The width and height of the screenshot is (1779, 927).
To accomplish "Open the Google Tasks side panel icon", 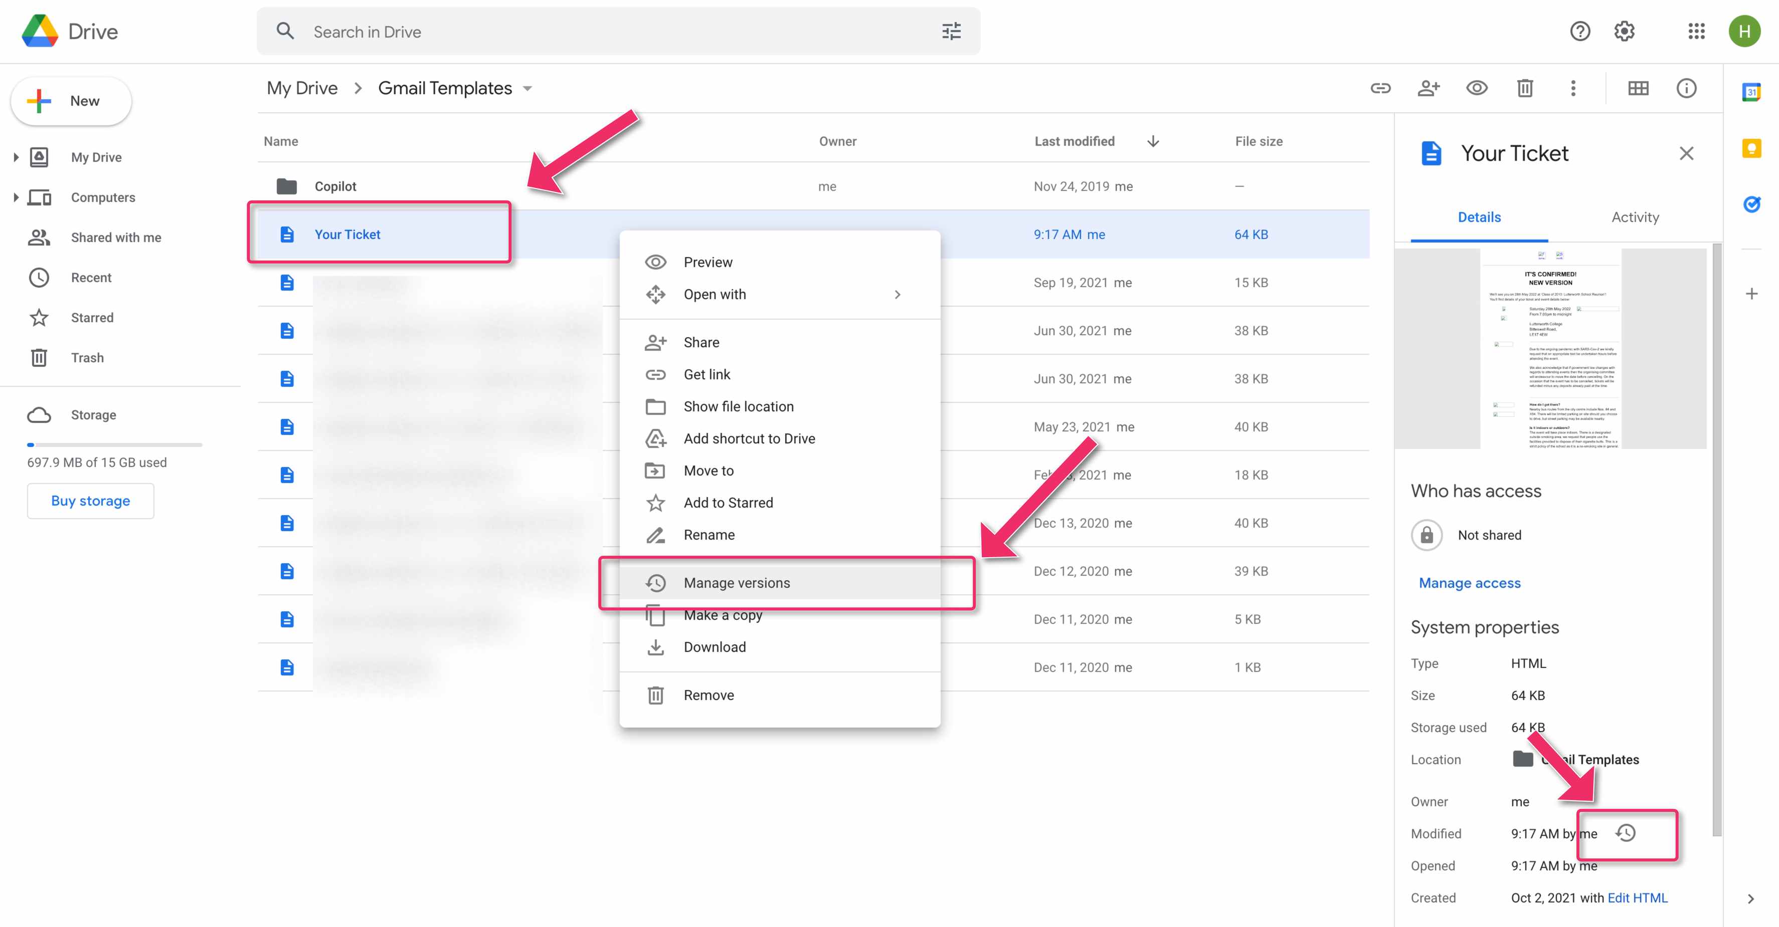I will pyautogui.click(x=1751, y=204).
